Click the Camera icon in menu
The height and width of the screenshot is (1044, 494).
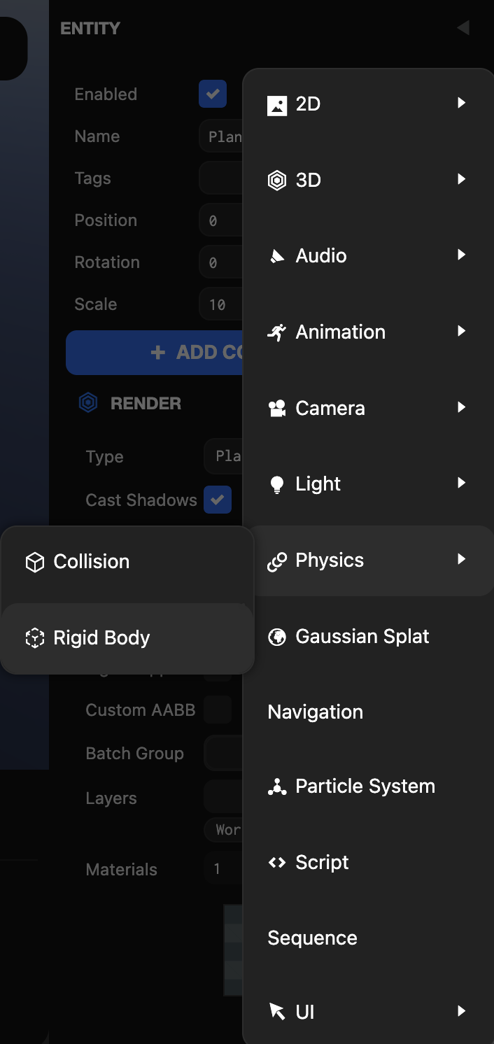[277, 409]
